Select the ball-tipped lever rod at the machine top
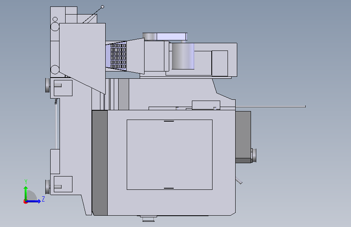The height and width of the screenshot is (227, 351). (x=93, y=15)
